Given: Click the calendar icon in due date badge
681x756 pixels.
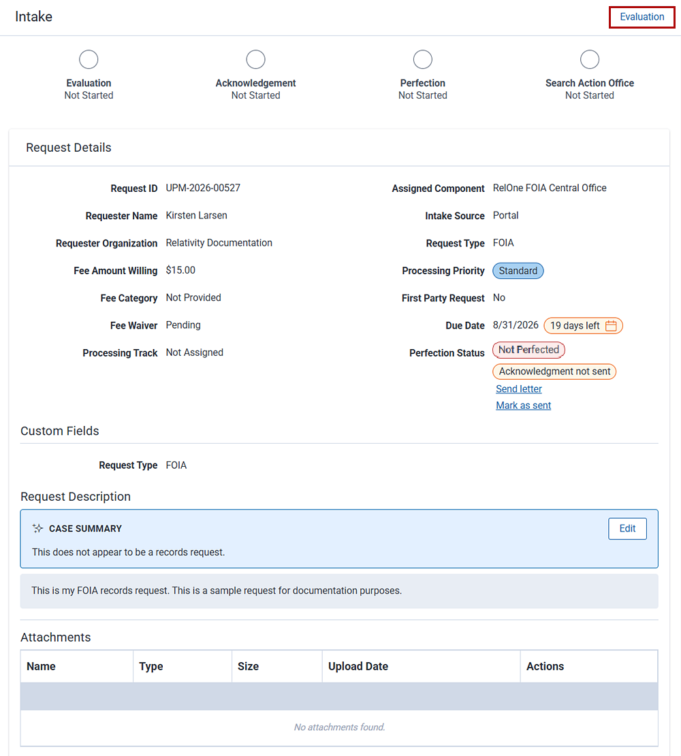Looking at the screenshot, I should point(611,325).
